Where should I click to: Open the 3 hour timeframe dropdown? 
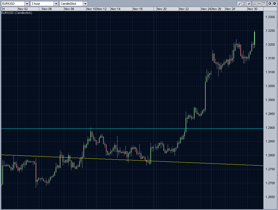pos(56,4)
